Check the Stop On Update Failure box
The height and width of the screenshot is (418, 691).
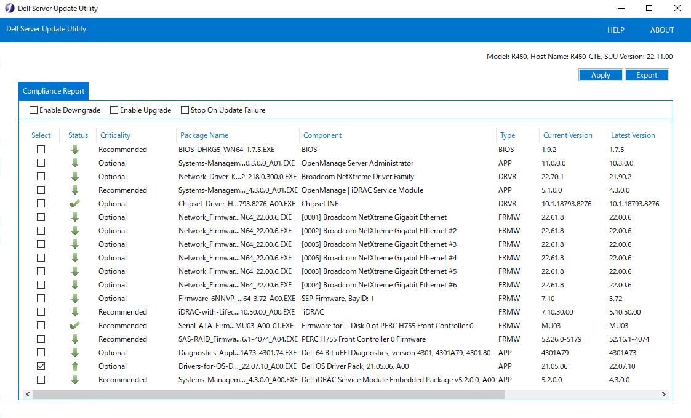(x=185, y=110)
